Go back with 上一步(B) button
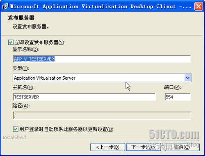 pyautogui.click(x=108, y=147)
